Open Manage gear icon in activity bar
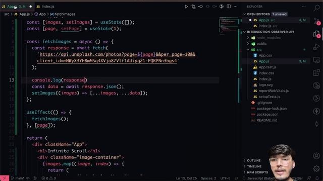Viewport: 323px width, 181px height. 316,169
